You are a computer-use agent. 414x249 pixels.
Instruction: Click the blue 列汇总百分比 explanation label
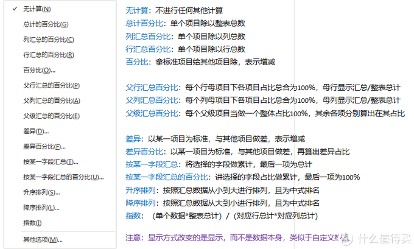(148, 36)
